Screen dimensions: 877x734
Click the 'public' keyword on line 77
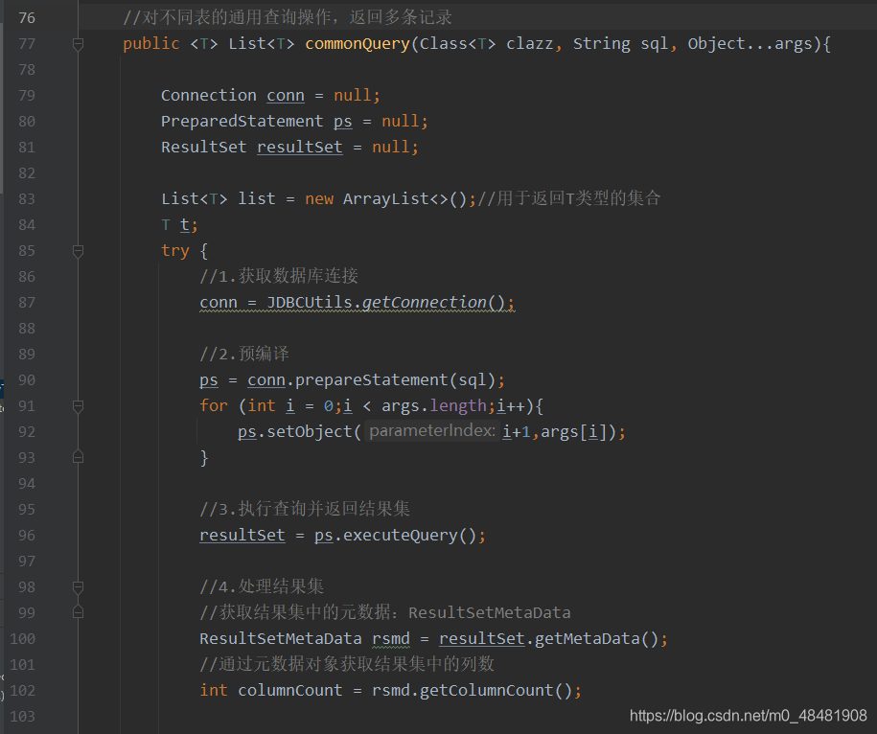pyautogui.click(x=151, y=44)
